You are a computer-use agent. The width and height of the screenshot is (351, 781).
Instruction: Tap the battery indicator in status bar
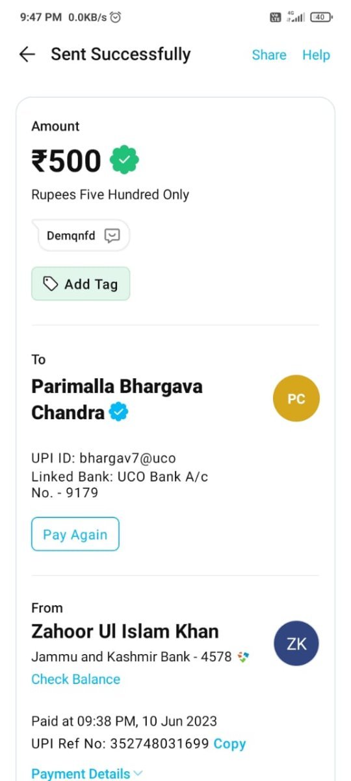pyautogui.click(x=320, y=18)
